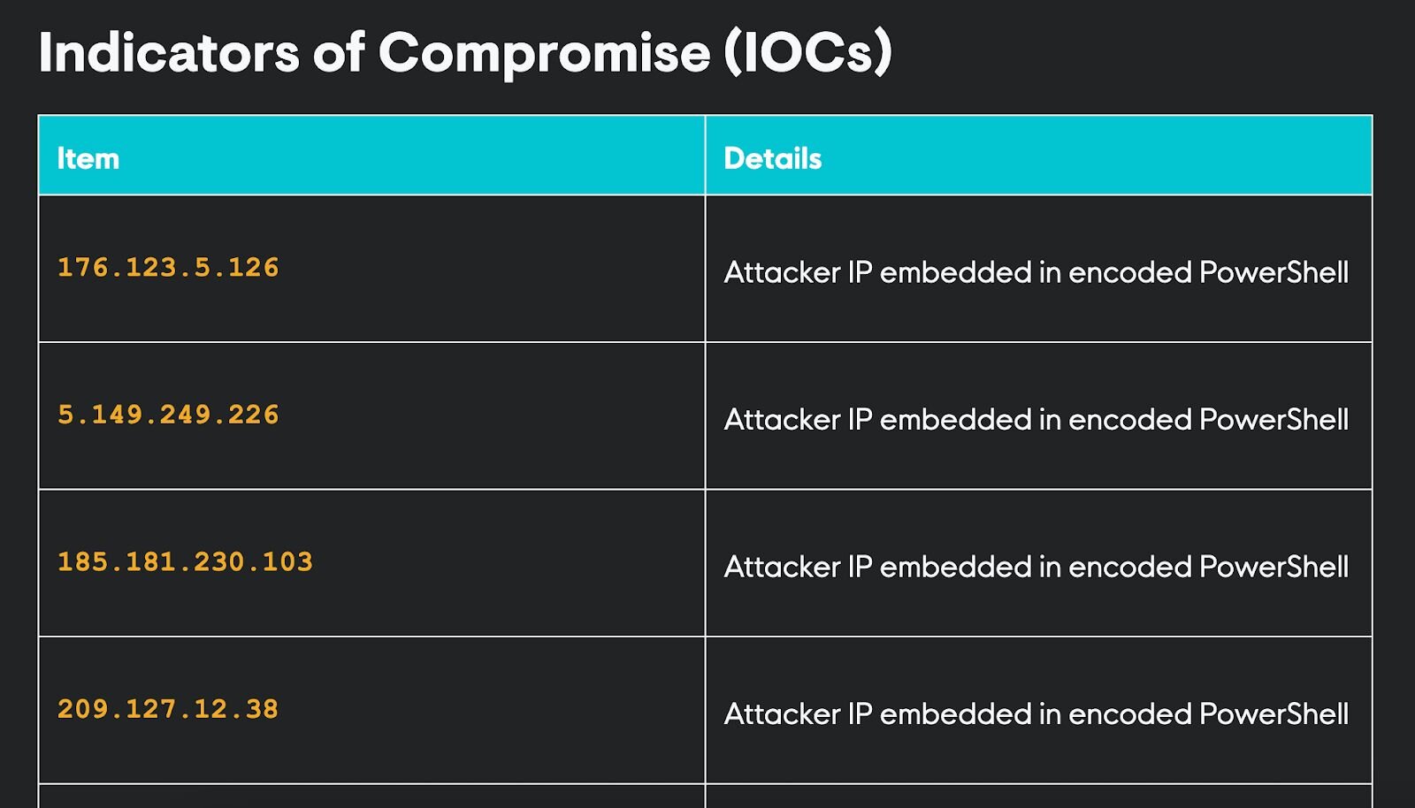This screenshot has height=808, width=1415.
Task: Select details text for 5.149.249.226 row
Action: 1036,419
